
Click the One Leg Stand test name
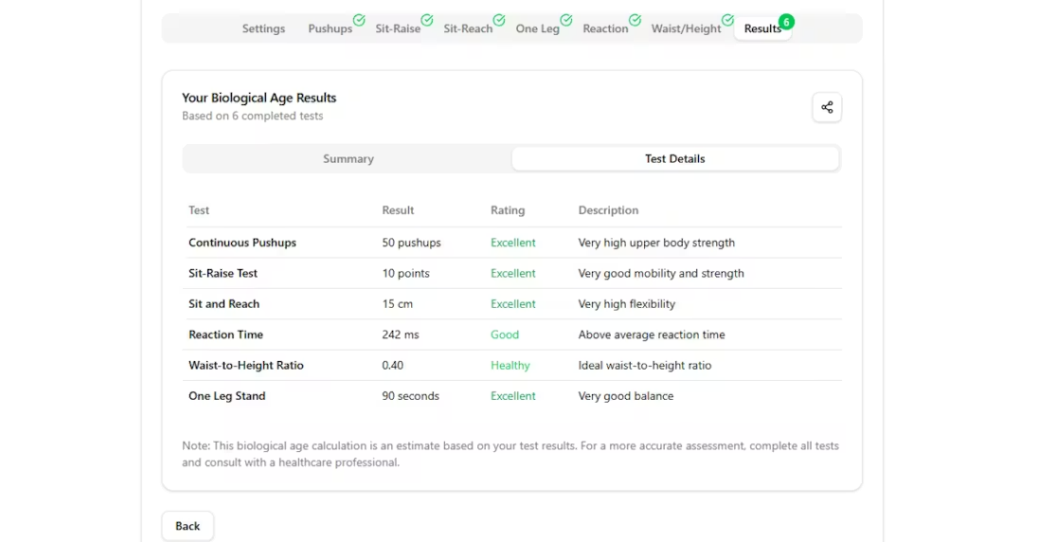point(226,396)
